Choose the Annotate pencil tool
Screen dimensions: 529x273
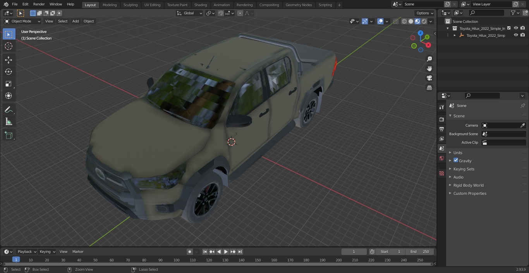pos(9,110)
